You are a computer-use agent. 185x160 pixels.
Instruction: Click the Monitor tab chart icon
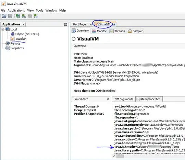[94, 31]
